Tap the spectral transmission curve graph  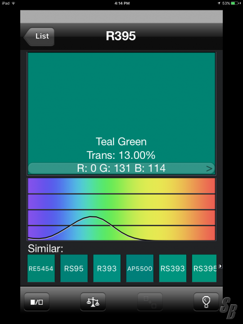click(x=121, y=209)
